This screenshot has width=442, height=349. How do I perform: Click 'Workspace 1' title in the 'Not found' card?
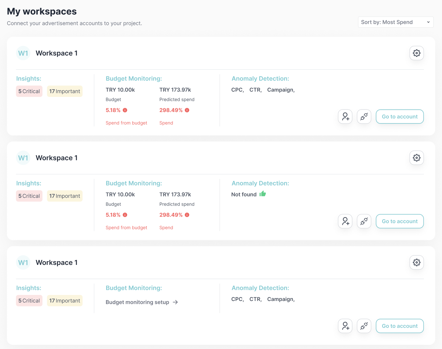point(57,158)
